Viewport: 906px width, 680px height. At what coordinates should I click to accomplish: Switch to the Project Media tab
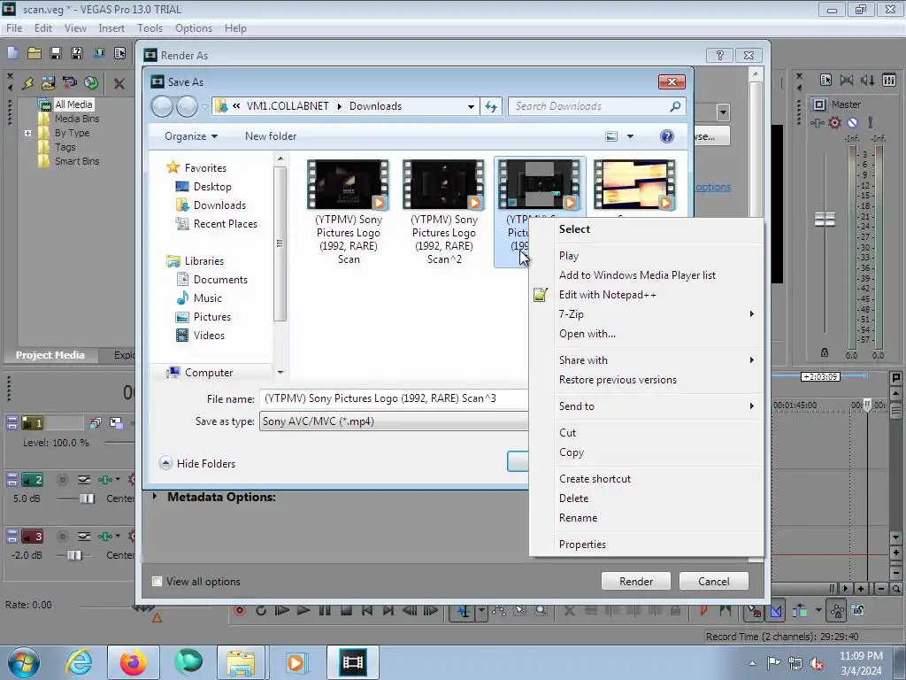pyautogui.click(x=50, y=355)
